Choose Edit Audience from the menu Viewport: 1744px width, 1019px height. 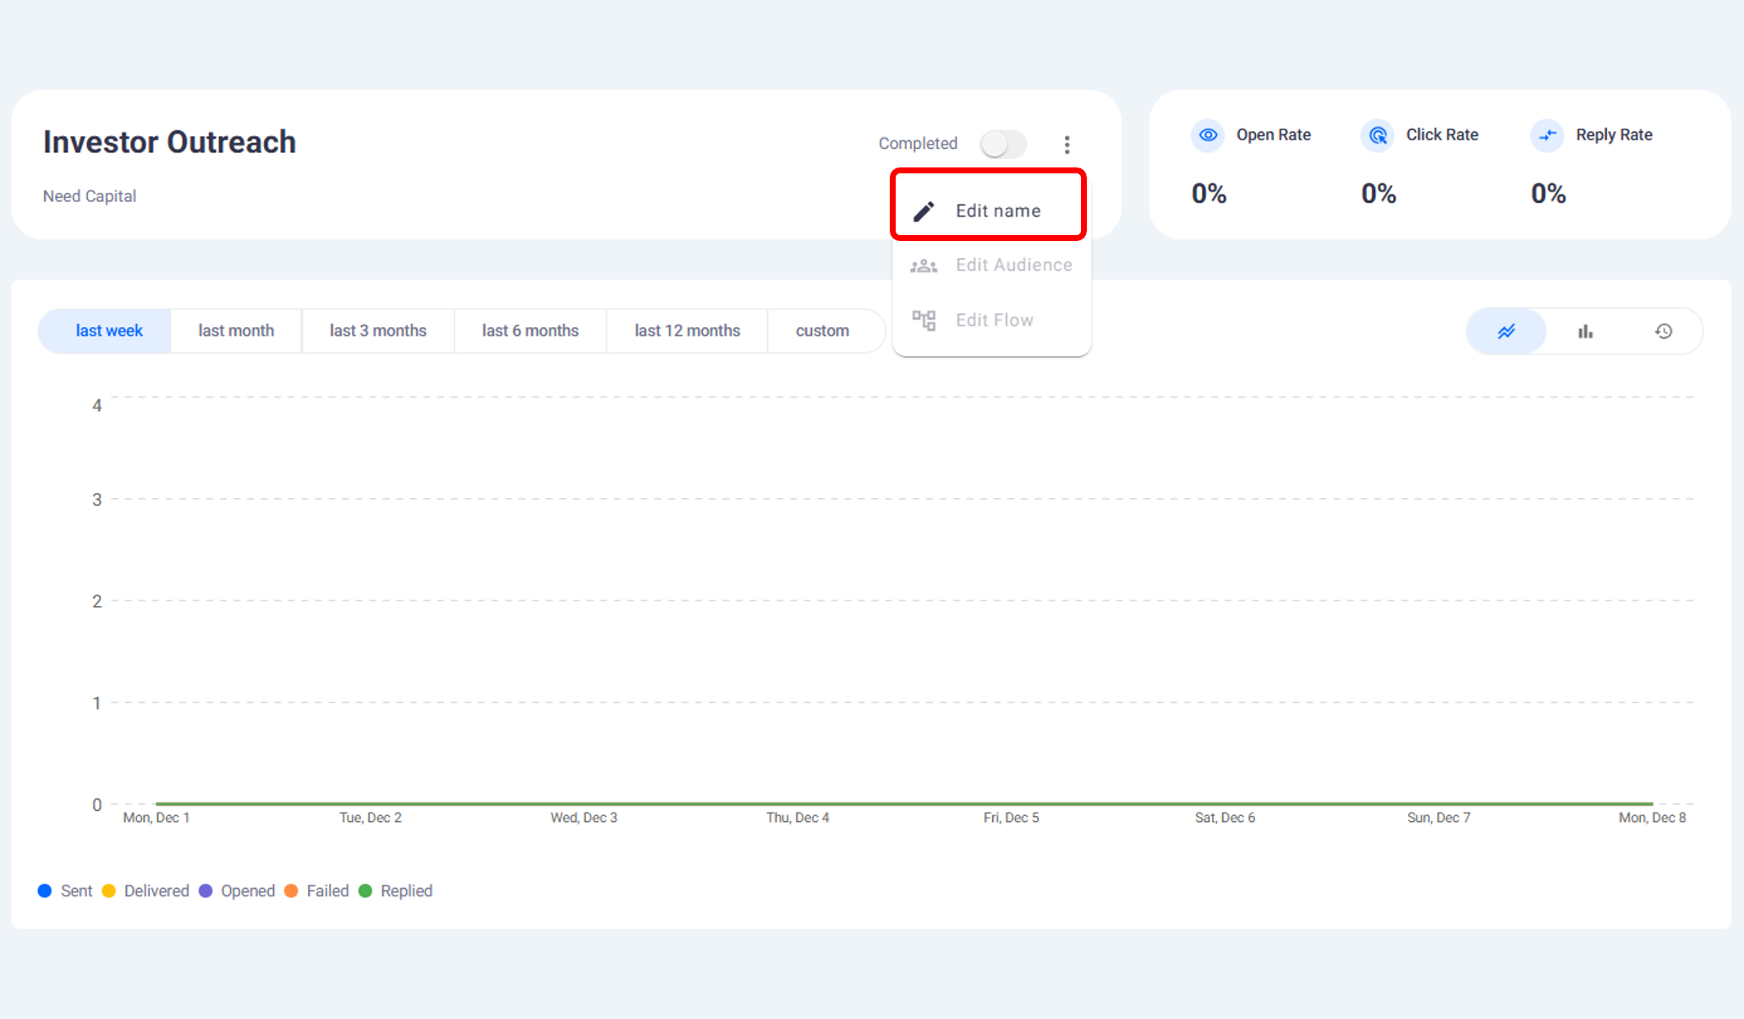(x=1013, y=266)
